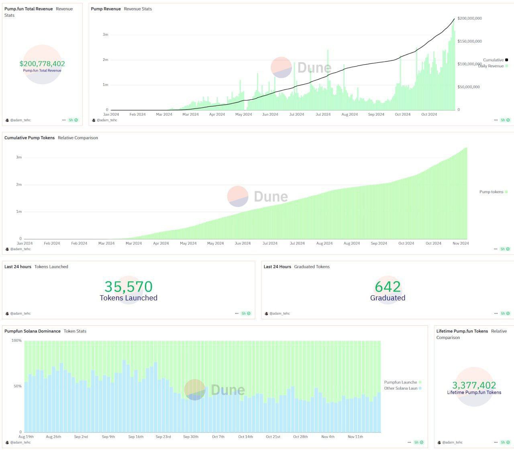Click the 5h refresh badge on Cumulative Pump Tokens
This screenshot has width=514, height=451.
coord(505,249)
